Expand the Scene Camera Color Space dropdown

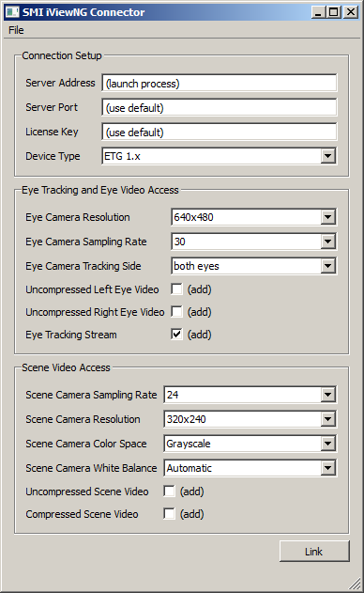tap(250, 444)
